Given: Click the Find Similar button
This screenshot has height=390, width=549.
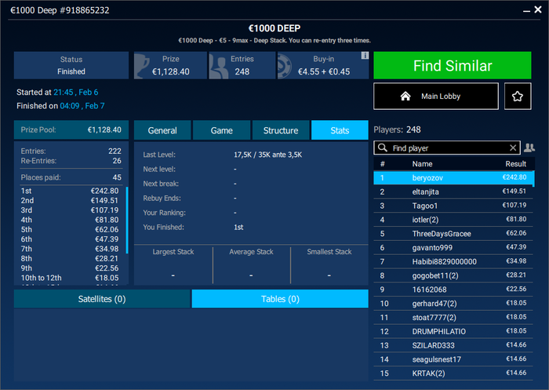Looking at the screenshot, I should pyautogui.click(x=453, y=66).
